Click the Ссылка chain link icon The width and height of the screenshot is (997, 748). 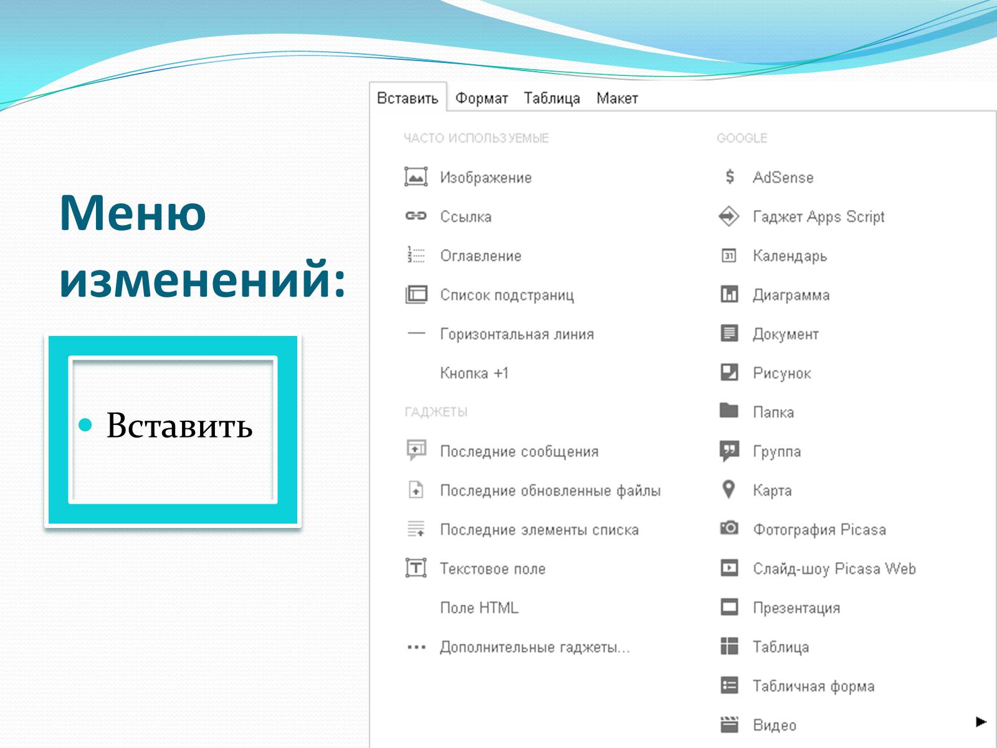pos(416,216)
